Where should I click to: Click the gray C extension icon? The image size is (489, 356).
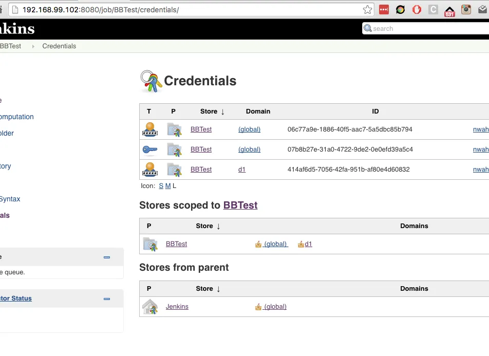[x=433, y=10]
